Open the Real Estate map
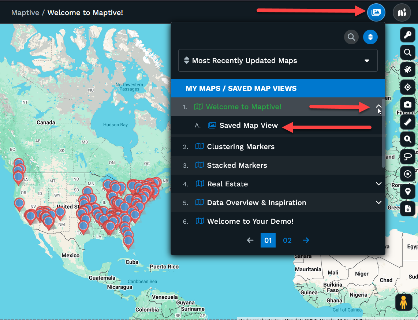The image size is (418, 320). pos(227,184)
